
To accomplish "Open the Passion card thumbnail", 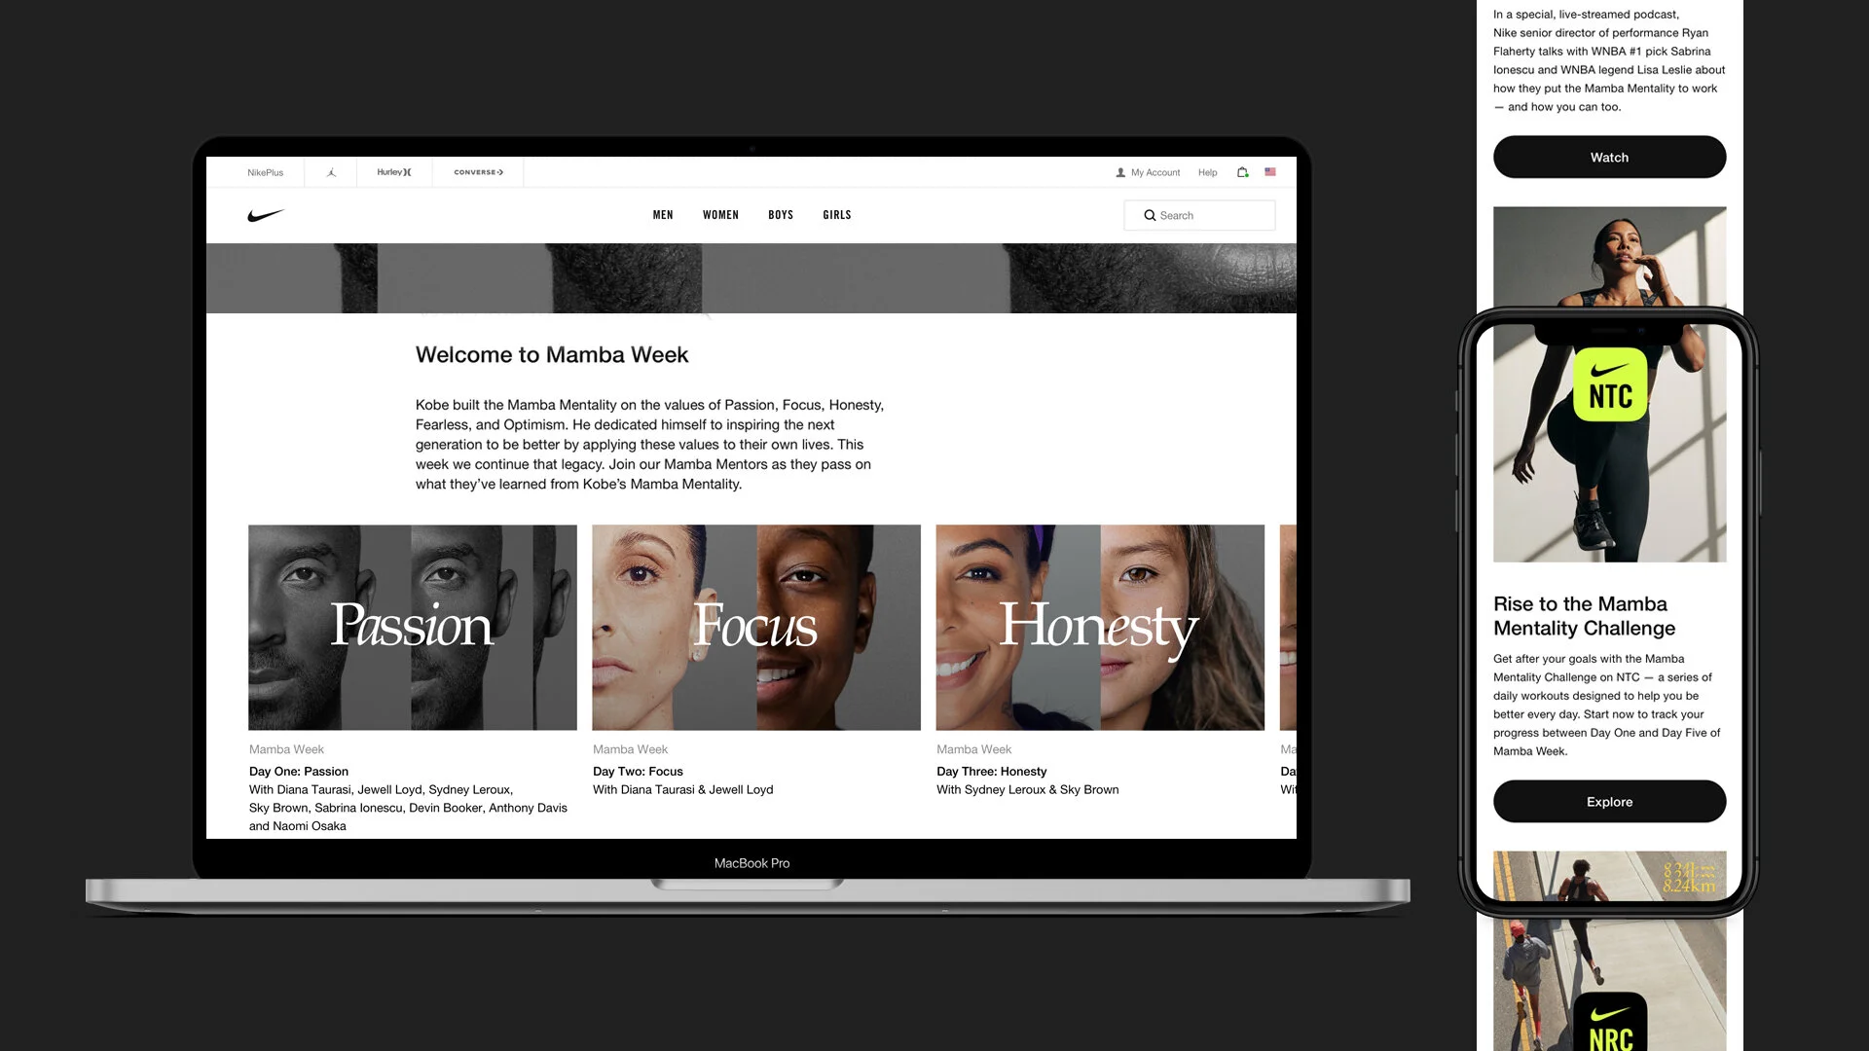I will [x=413, y=628].
